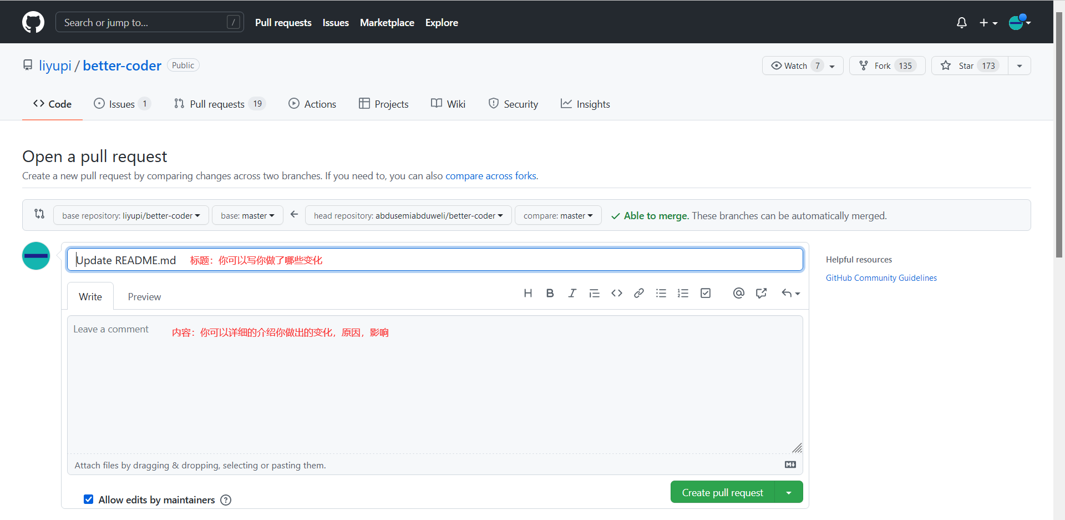This screenshot has height=520, width=1065.
Task: Open the base: master branch dropdown
Action: 247,215
